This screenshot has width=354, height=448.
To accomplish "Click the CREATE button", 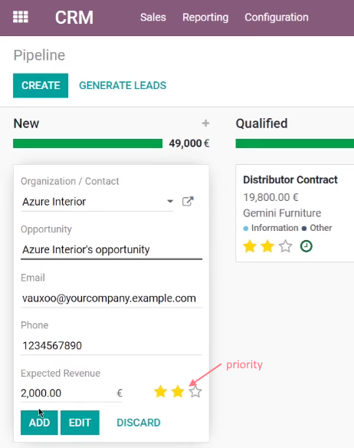I will (x=41, y=85).
